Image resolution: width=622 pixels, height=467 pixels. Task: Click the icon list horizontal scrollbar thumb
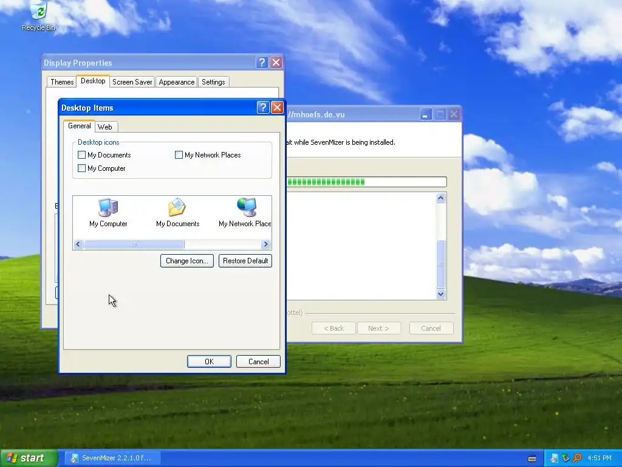[x=134, y=244]
